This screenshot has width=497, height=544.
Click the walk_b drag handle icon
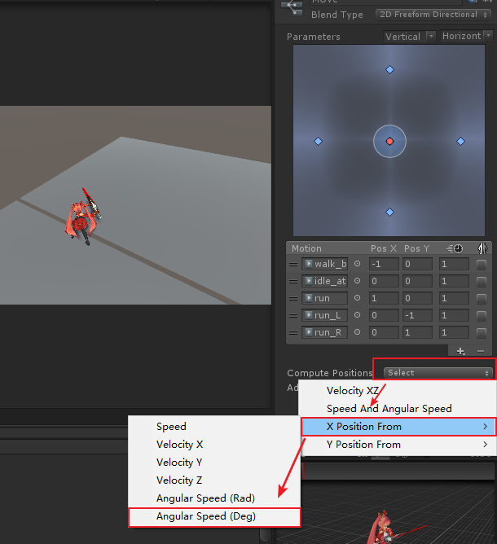pos(293,265)
